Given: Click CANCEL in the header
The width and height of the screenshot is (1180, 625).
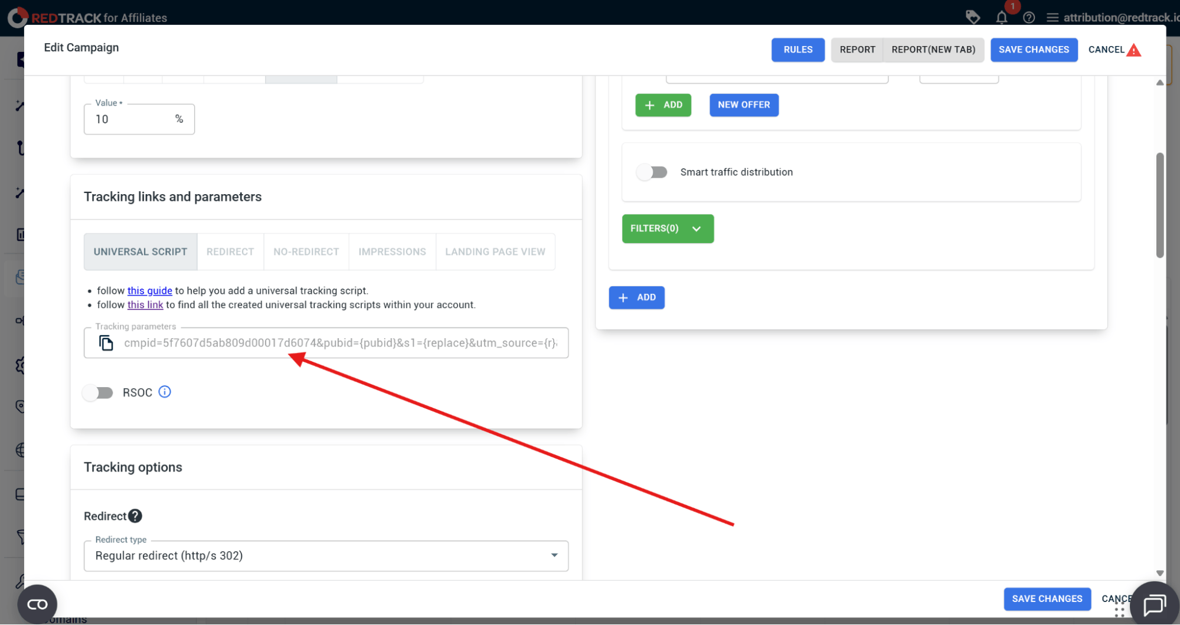Looking at the screenshot, I should (x=1106, y=50).
